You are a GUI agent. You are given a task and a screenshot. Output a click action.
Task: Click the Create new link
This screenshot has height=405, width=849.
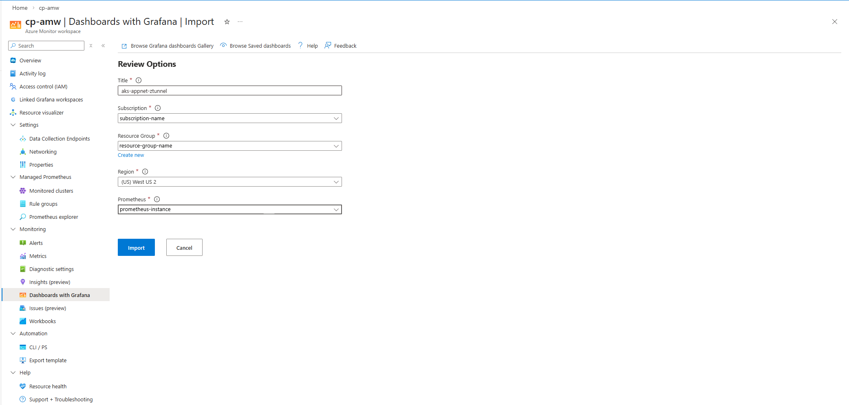[131, 155]
